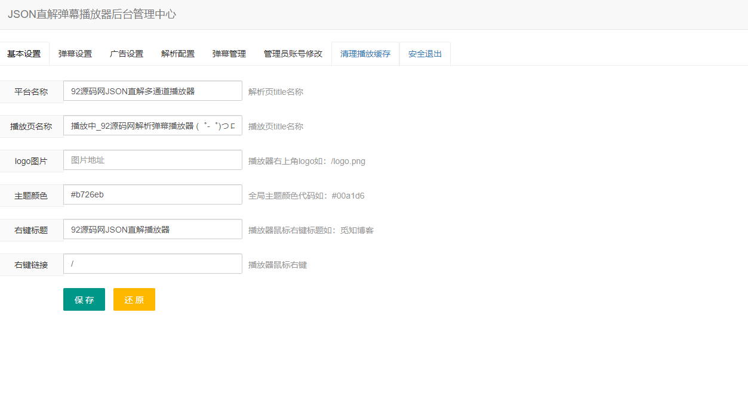This screenshot has height=399, width=748.
Task: Click the 清理播放缓存 link
Action: click(x=365, y=54)
